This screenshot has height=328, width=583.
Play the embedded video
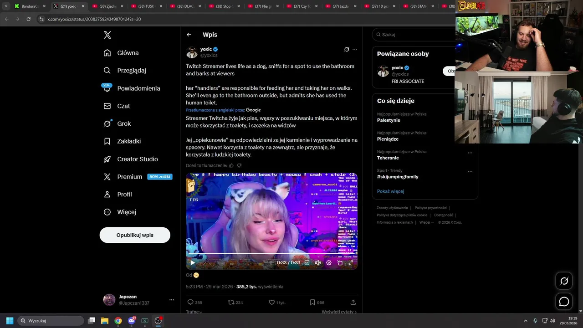click(x=192, y=263)
